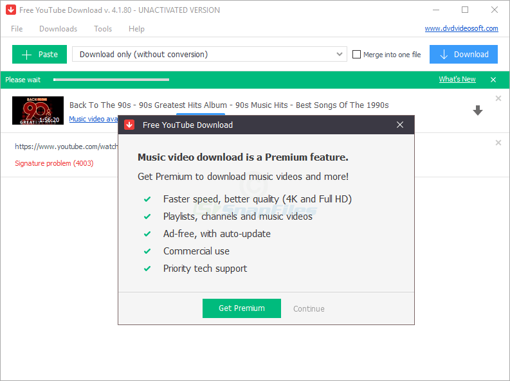Click the Please wait progress bar

[x=111, y=80]
